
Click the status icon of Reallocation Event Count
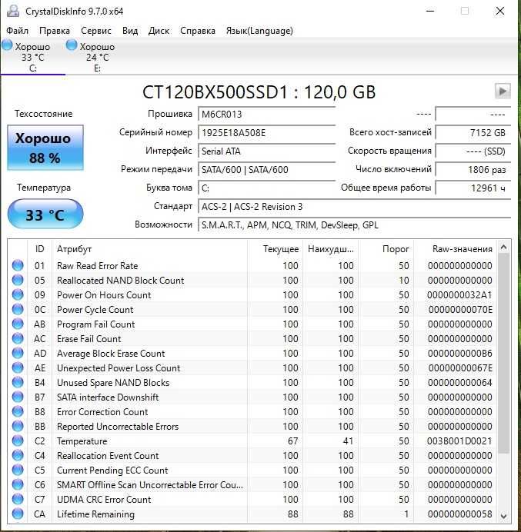tap(18, 455)
